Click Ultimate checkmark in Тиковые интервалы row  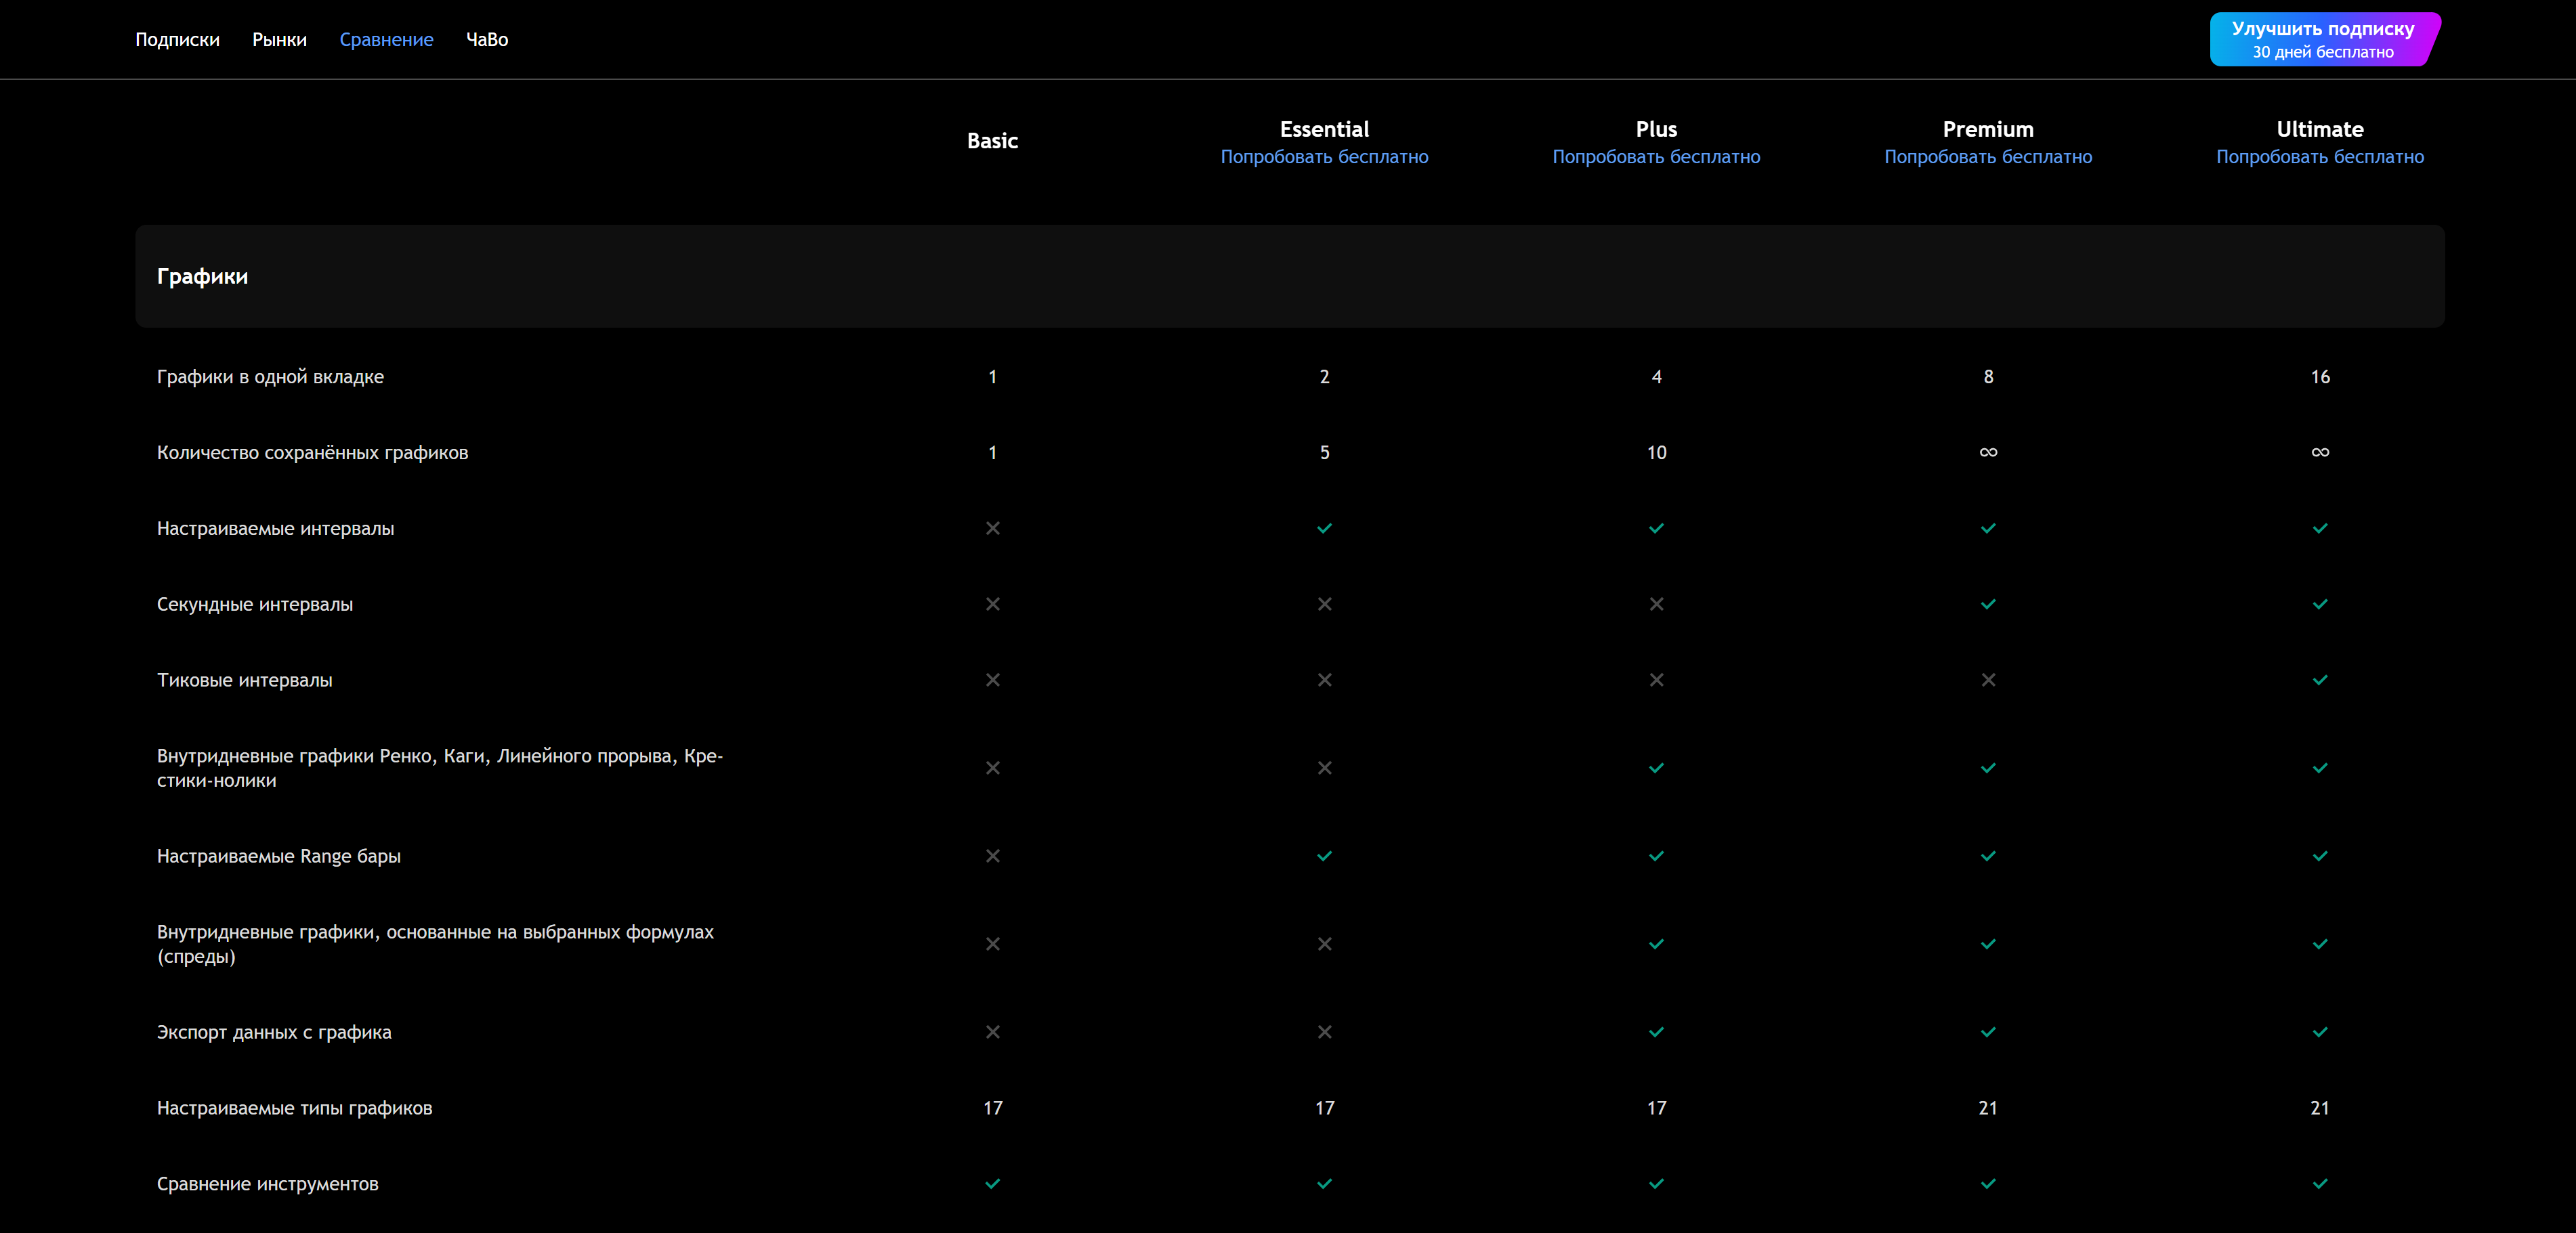pos(2320,680)
